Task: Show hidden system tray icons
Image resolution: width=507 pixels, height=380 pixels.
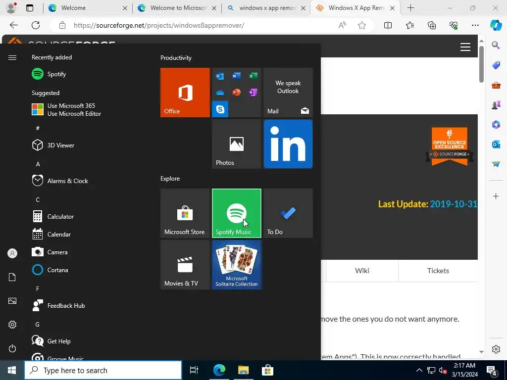Action: [x=419, y=370]
